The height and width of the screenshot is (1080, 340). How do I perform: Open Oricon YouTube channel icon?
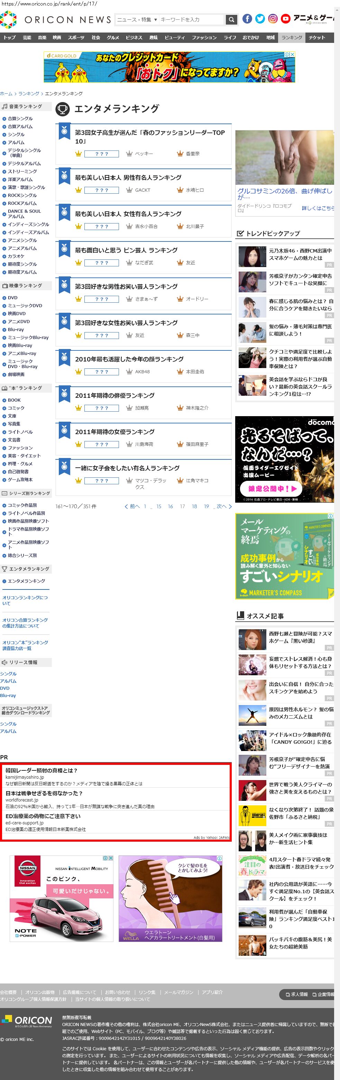tap(285, 18)
